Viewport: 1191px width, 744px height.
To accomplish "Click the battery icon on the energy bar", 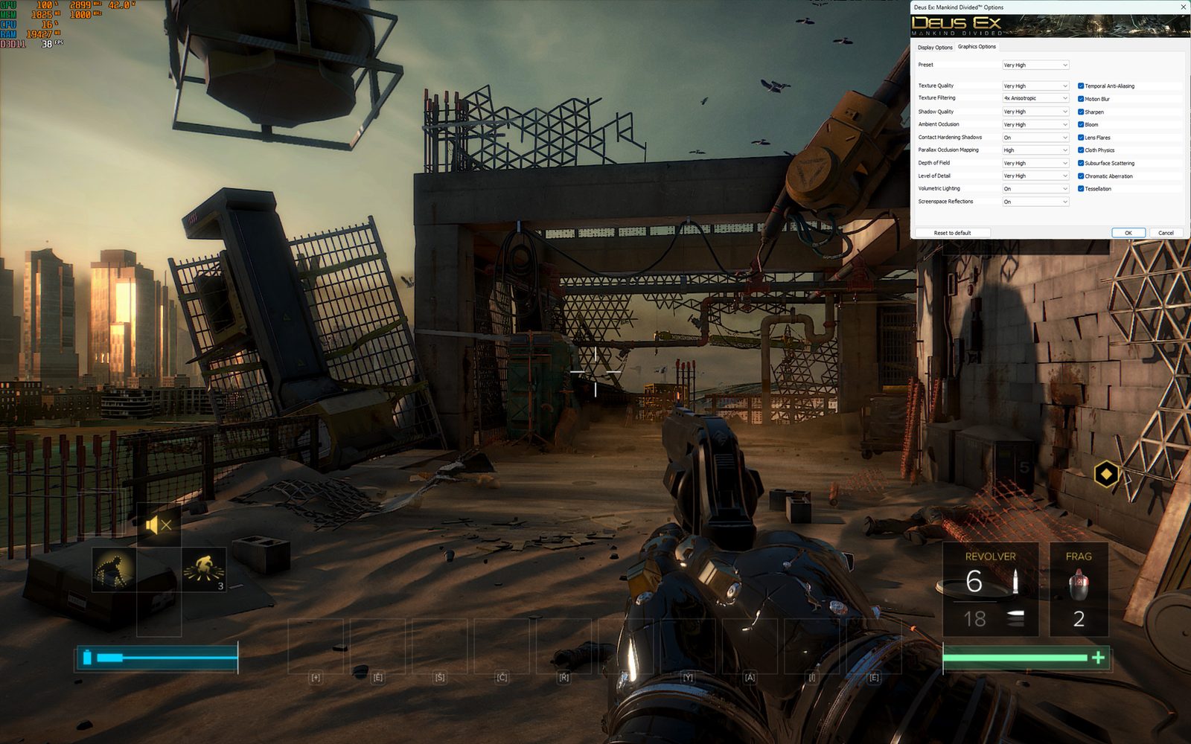I will [x=87, y=658].
